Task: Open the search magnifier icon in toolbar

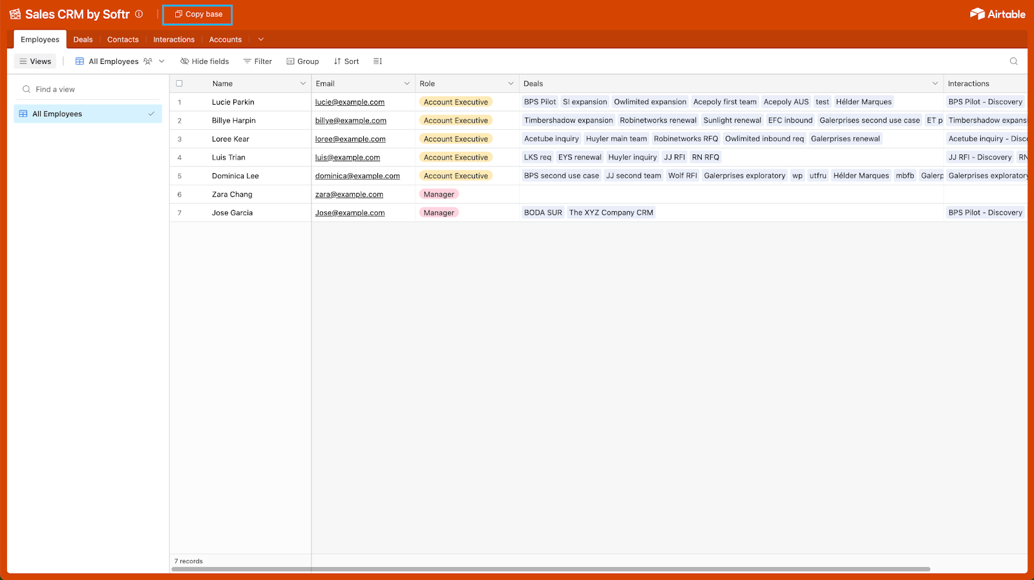Action: 1013,61
